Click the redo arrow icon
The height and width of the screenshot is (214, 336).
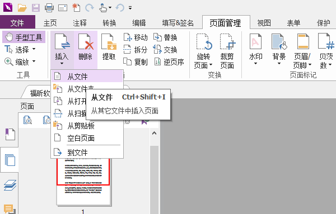[x=90, y=8]
